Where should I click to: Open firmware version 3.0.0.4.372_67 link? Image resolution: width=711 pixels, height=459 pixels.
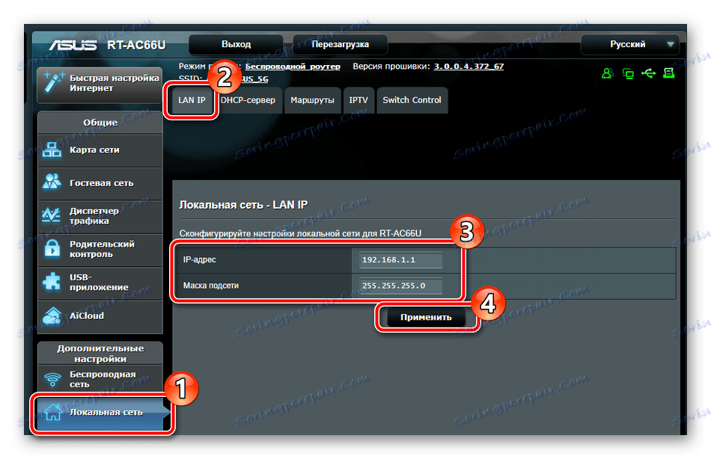[469, 66]
